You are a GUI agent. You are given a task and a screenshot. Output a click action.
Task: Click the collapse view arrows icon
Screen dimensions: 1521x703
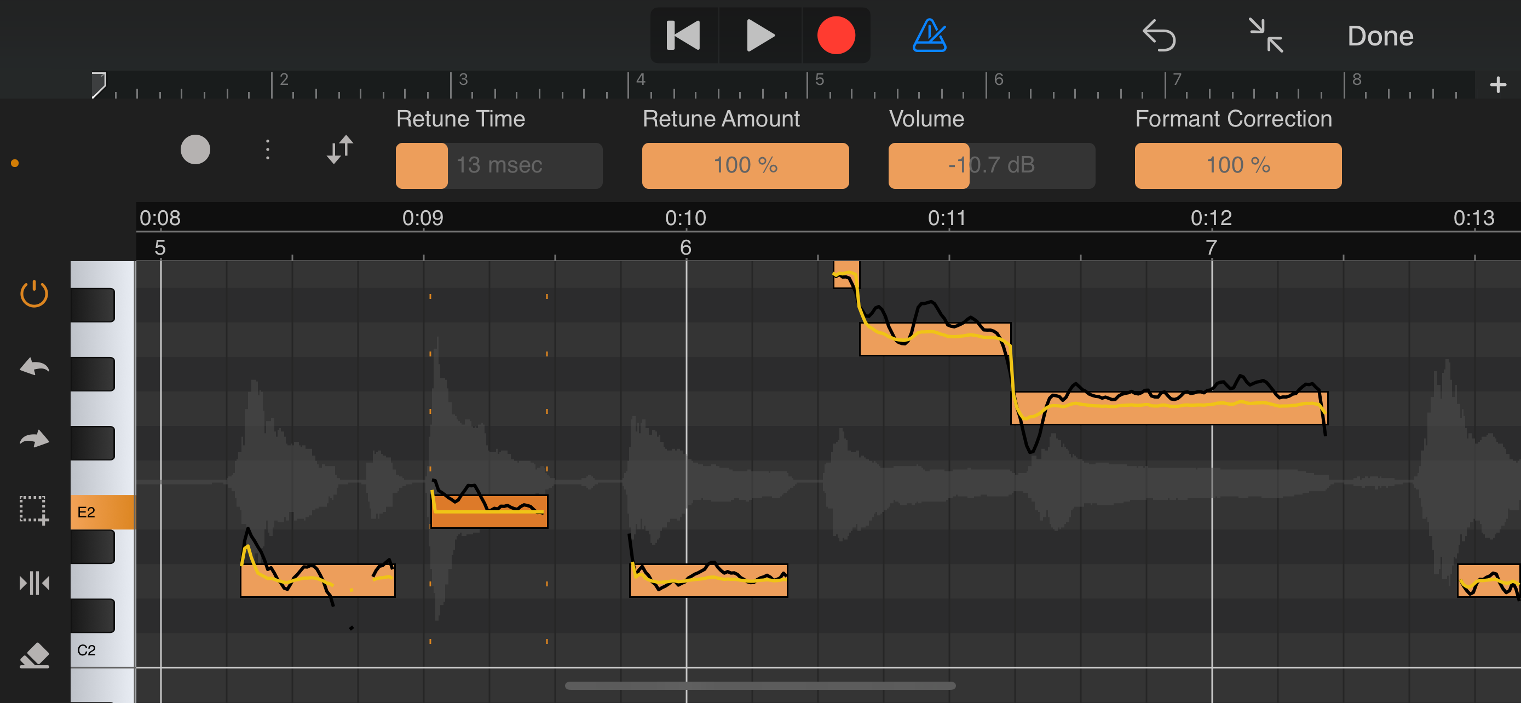point(1266,36)
